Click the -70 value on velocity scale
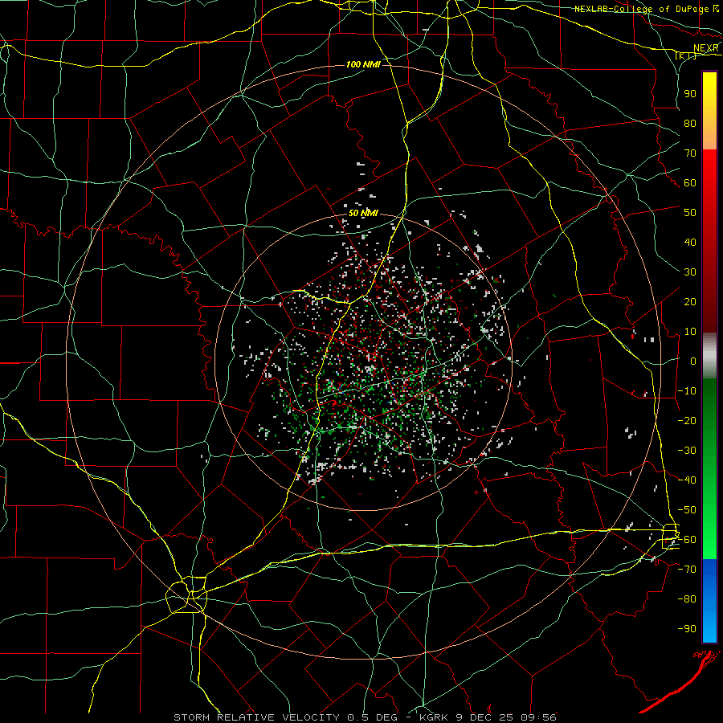Screen dimensions: 723x723 (x=687, y=570)
